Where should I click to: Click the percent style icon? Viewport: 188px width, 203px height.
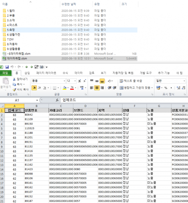[x=166, y=88]
